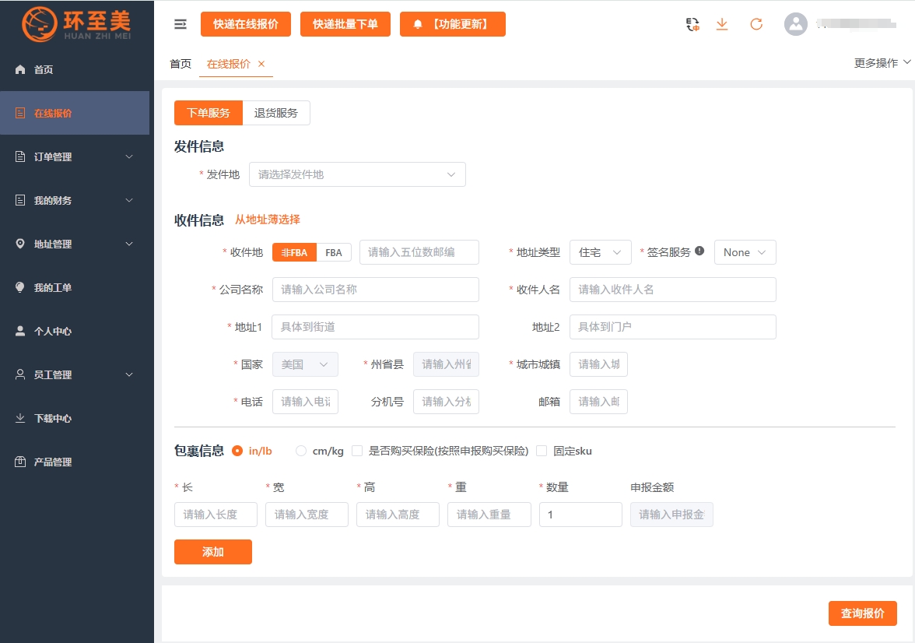The height and width of the screenshot is (643, 915).
Task: Click the refresh icon in top bar
Action: (756, 24)
